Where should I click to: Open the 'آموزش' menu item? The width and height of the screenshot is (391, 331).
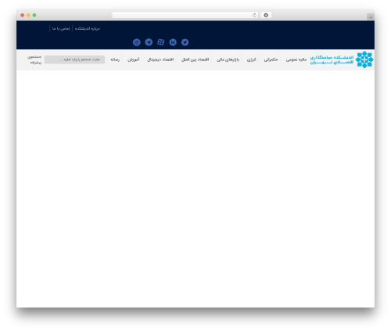click(x=134, y=59)
